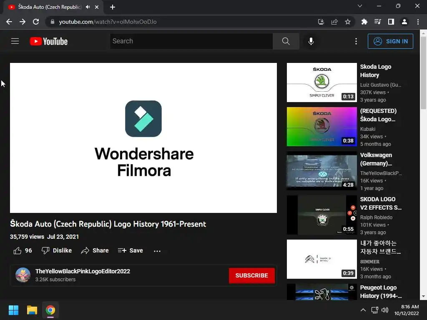
Task: Focus the YouTube Search field
Action: [191, 41]
